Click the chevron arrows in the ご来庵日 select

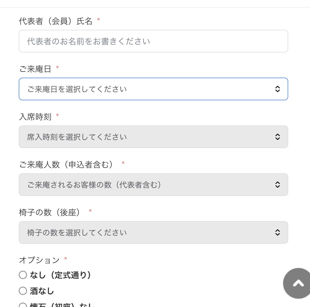[277, 89]
